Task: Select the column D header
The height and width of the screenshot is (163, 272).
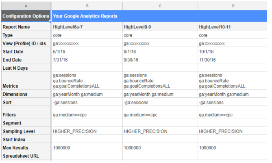Action: pyautogui.click(x=232, y=5)
